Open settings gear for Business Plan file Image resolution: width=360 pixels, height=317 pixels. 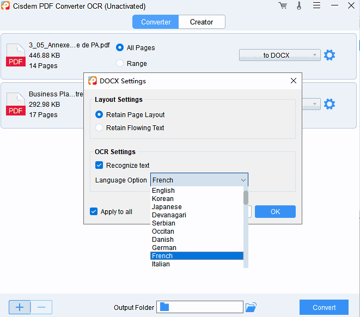[330, 104]
